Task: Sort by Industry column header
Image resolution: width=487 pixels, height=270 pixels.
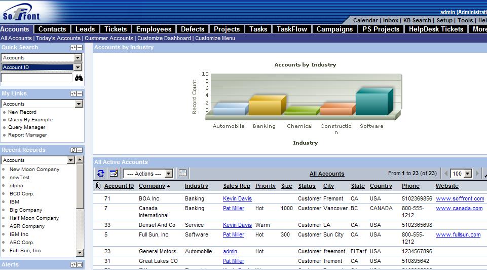Action: [196, 186]
